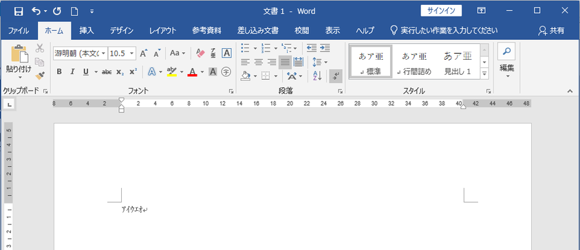The height and width of the screenshot is (250, 580).
Task: Click the 共有 share button
Action: 552,31
